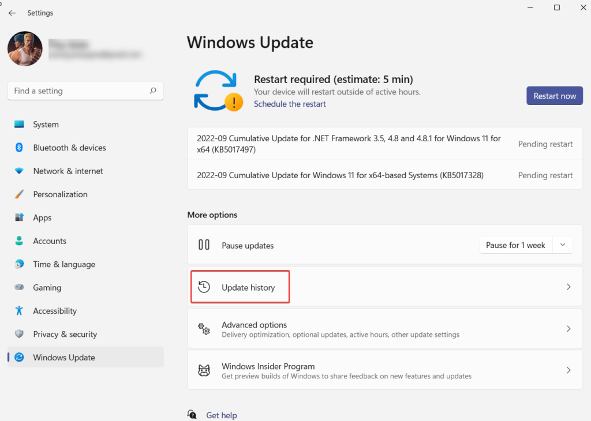Click the Accessibility figure icon
The width and height of the screenshot is (591, 421).
click(x=19, y=311)
